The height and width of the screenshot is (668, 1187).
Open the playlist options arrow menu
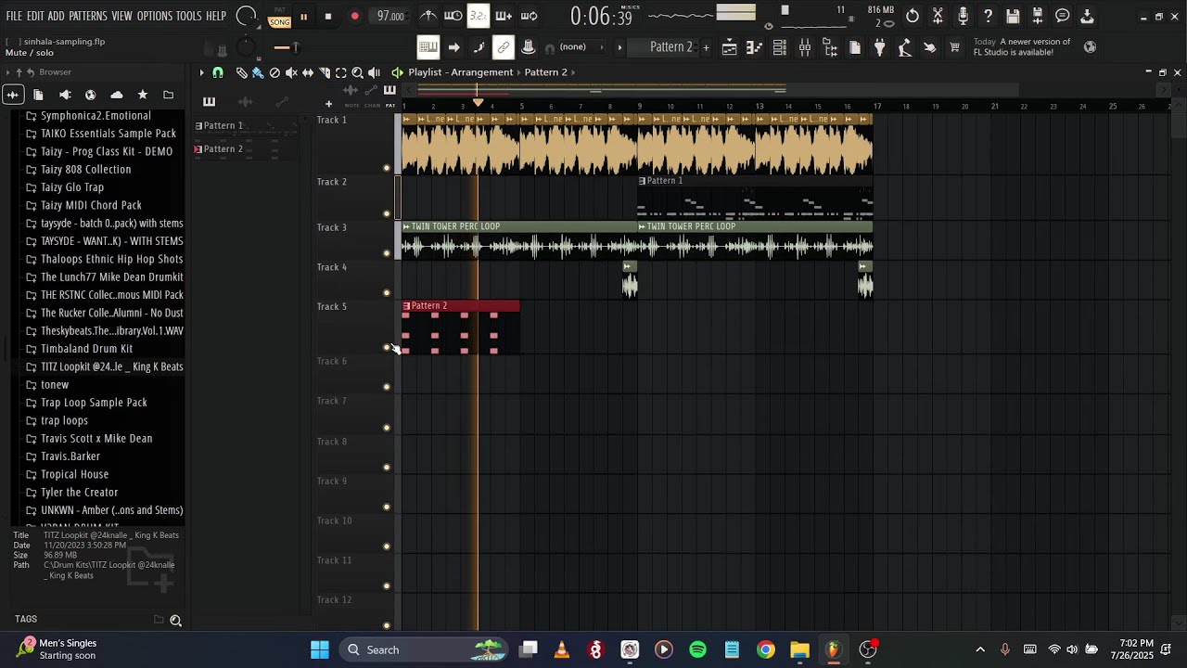201,72
